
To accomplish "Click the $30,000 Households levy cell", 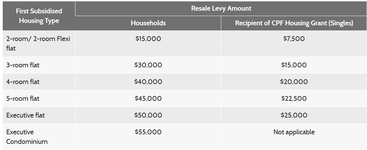I will 148,65.
